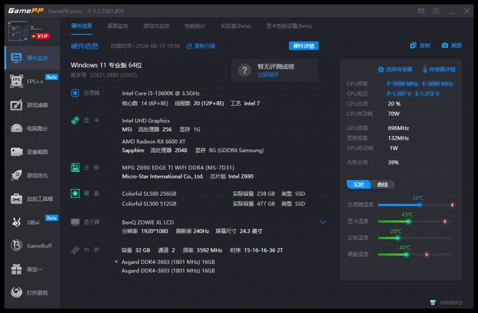Open the 2哈ai beta assistant
Screen dimensions: 478x313
click(32, 222)
